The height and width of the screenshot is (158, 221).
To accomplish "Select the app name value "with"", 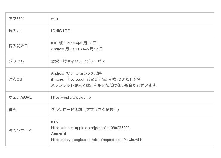I will pos(54,19).
